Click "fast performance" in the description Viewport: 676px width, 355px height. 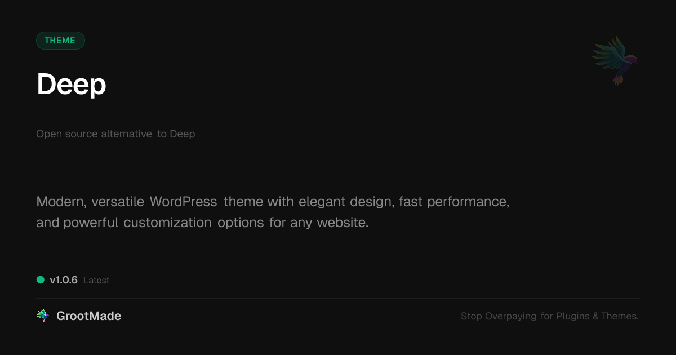coord(453,202)
